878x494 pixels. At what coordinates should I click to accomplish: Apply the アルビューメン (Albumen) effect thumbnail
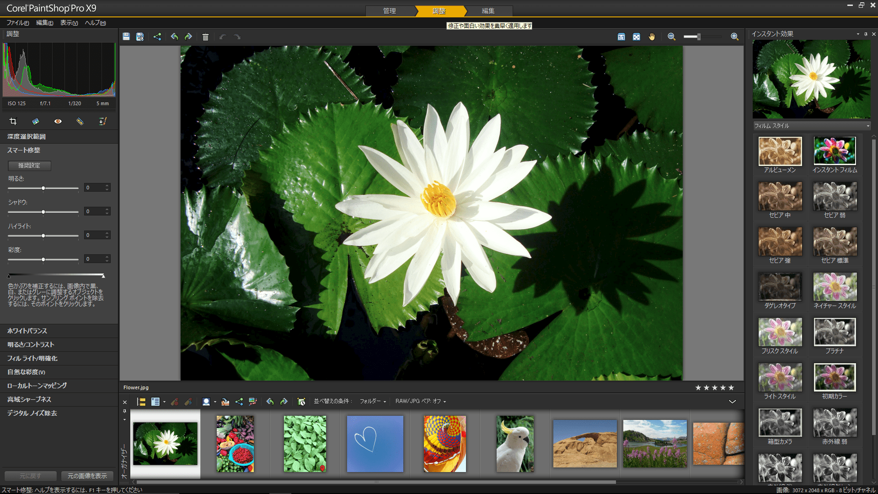(x=780, y=151)
